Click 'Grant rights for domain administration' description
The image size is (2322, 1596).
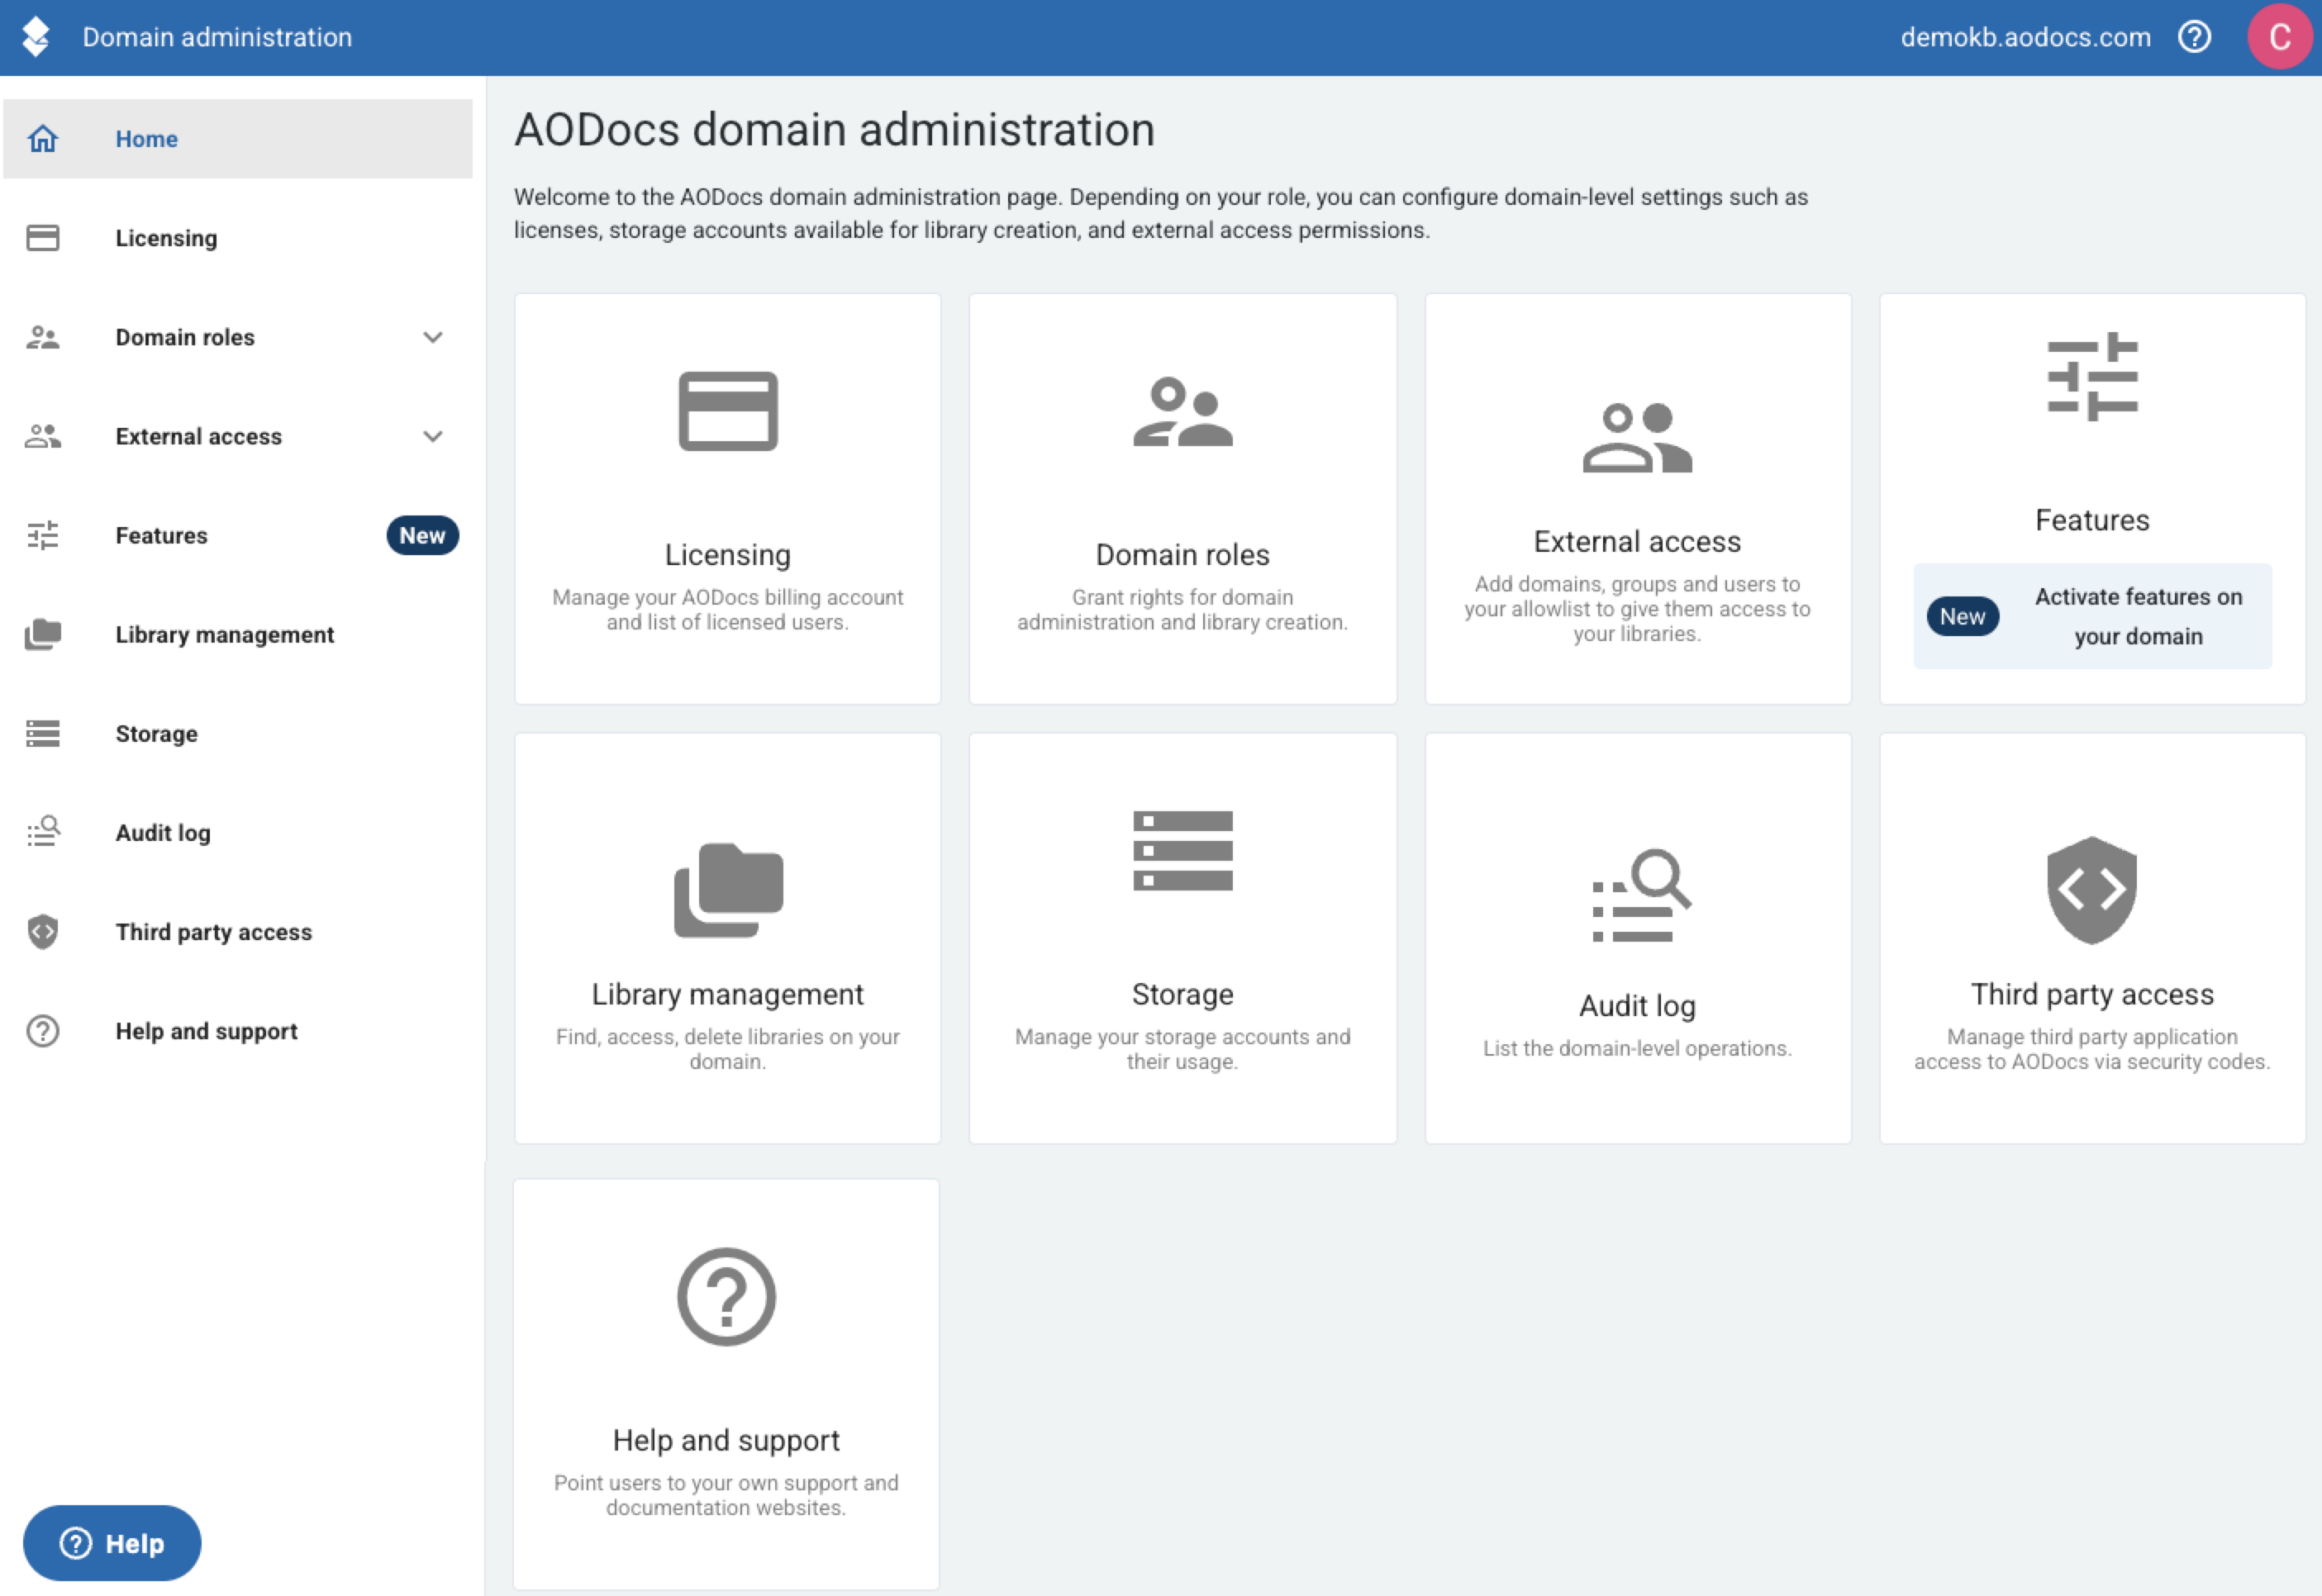pyautogui.click(x=1183, y=609)
